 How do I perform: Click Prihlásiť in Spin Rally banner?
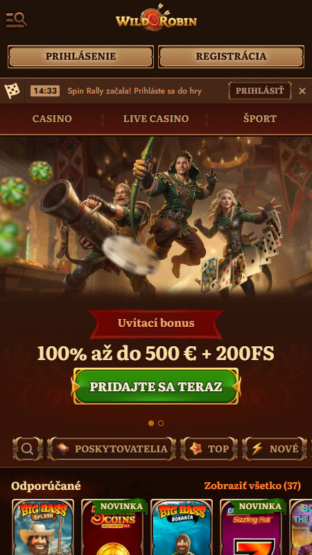[x=259, y=91]
